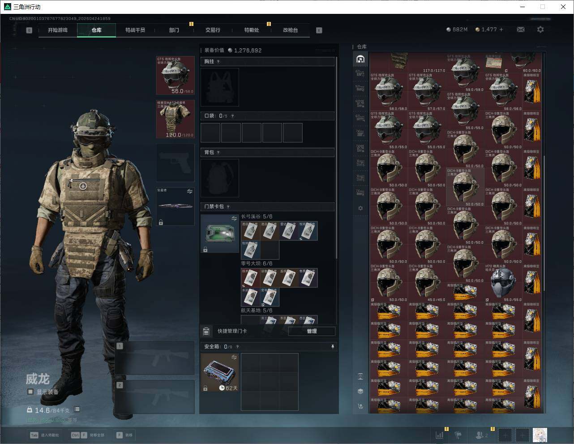This screenshot has width=574, height=444.
Task: Click the Ctrl F 转移全部 button
Action: pos(87,435)
